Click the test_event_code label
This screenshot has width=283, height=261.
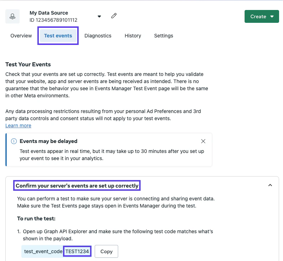coord(43,251)
